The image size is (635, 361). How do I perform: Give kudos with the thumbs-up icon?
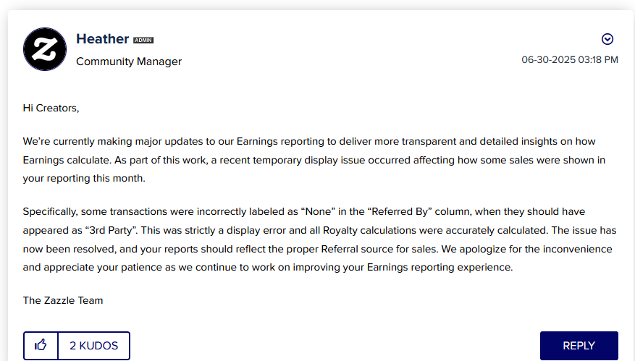pyautogui.click(x=41, y=345)
